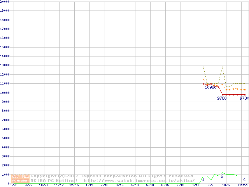
Task: Click the 1/19 date on the X axis
Action: pyautogui.click(x=89, y=185)
